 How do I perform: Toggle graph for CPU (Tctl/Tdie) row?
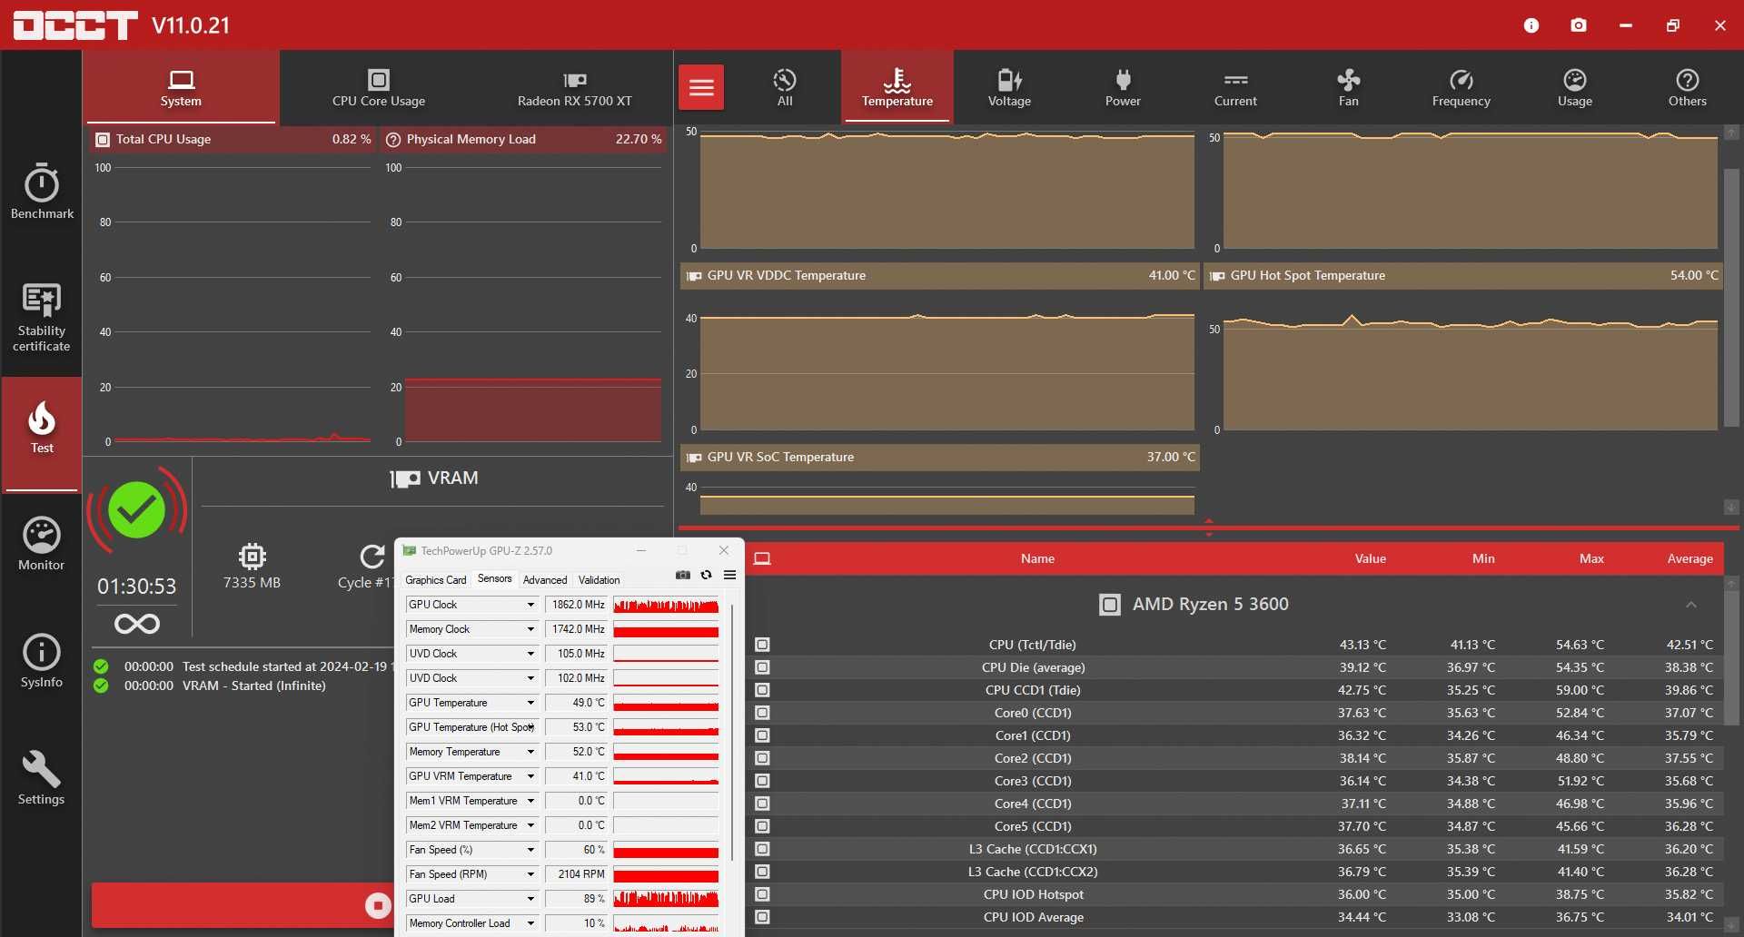pyautogui.click(x=763, y=645)
